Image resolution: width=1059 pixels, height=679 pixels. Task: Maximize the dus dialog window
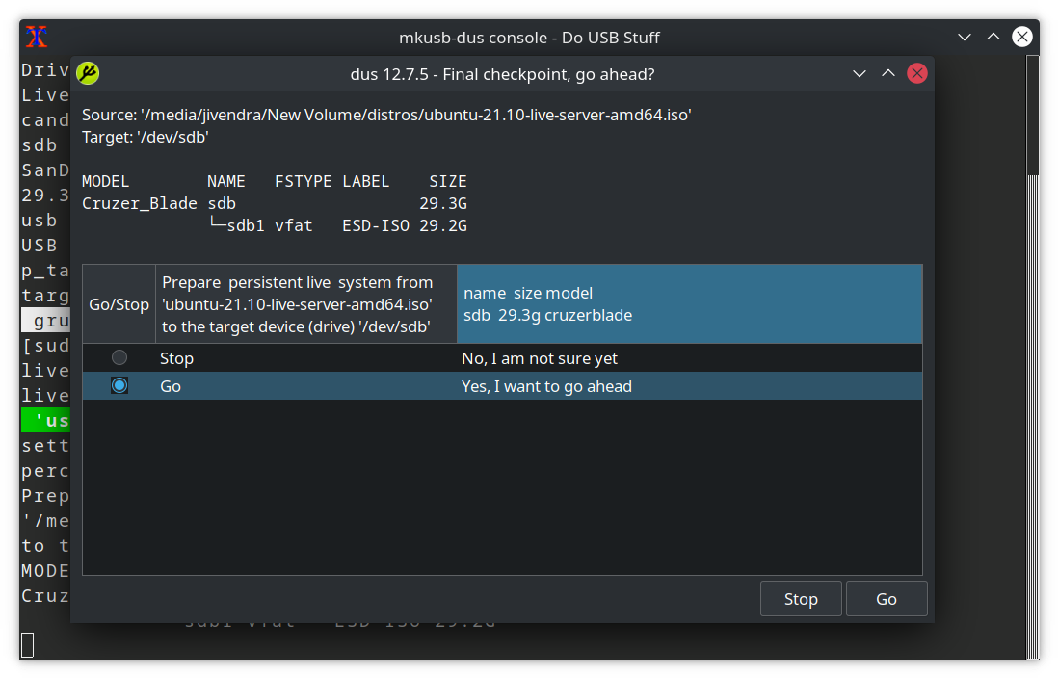888,74
